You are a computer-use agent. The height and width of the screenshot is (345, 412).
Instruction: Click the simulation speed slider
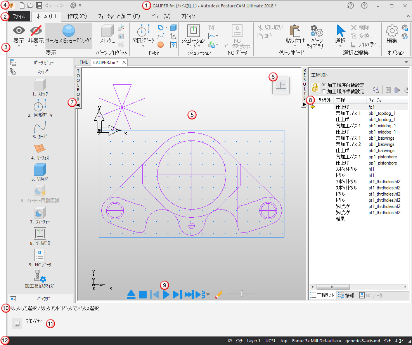pos(241,294)
